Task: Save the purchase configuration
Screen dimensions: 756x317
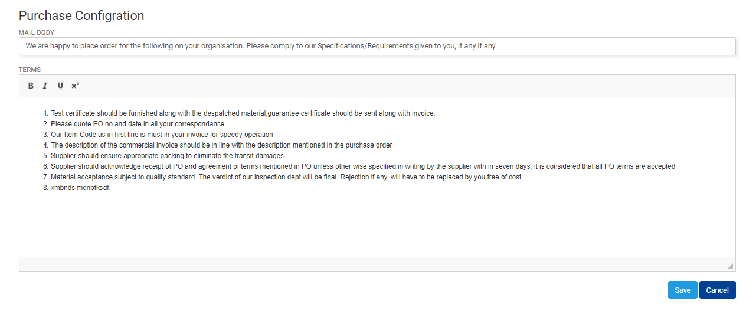Action: [683, 290]
